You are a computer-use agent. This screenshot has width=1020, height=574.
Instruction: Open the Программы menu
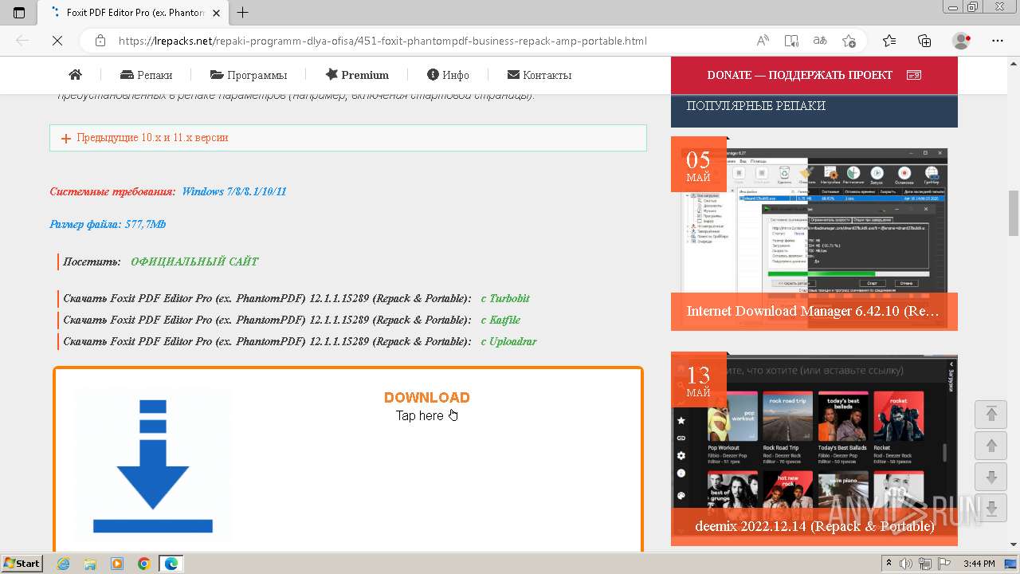249,75
